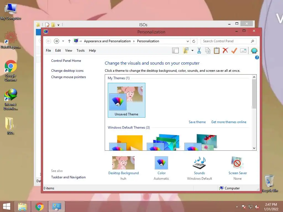Image resolution: width=283 pixels, height=212 pixels.
Task: Click new folder icon in ISOs window
Action: 53,25
